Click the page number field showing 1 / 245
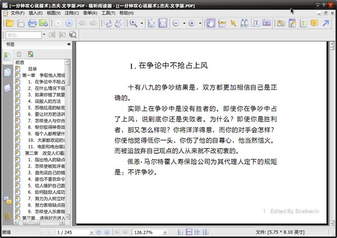The image size is (337, 238). [x=73, y=232]
